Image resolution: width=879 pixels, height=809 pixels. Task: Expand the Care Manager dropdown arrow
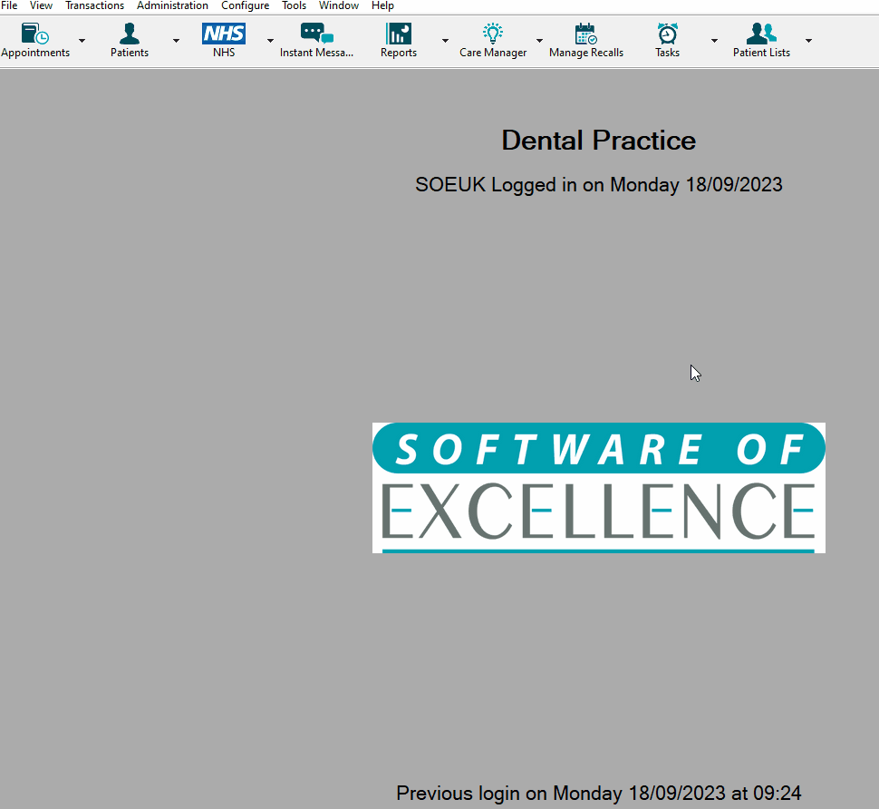[x=539, y=41]
